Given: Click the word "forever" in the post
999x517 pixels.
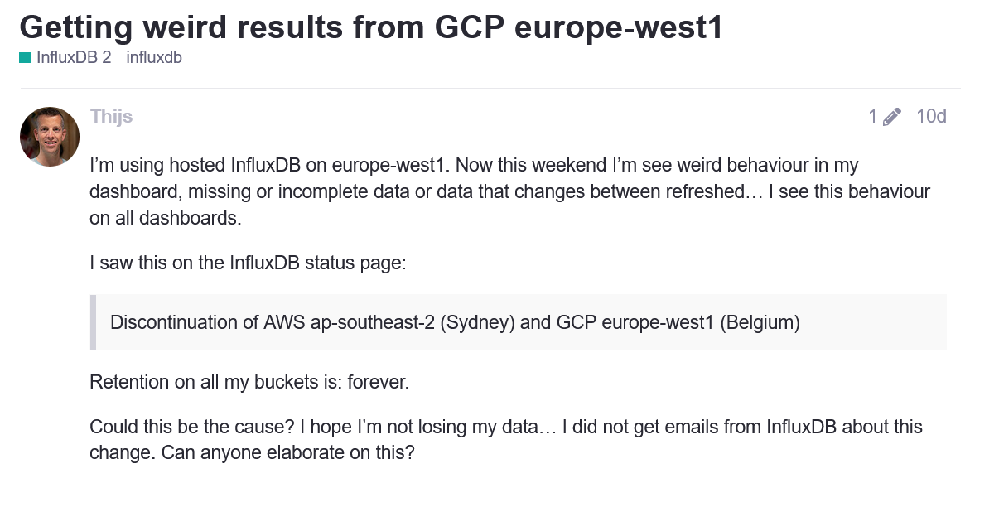Looking at the screenshot, I should click(x=378, y=383).
